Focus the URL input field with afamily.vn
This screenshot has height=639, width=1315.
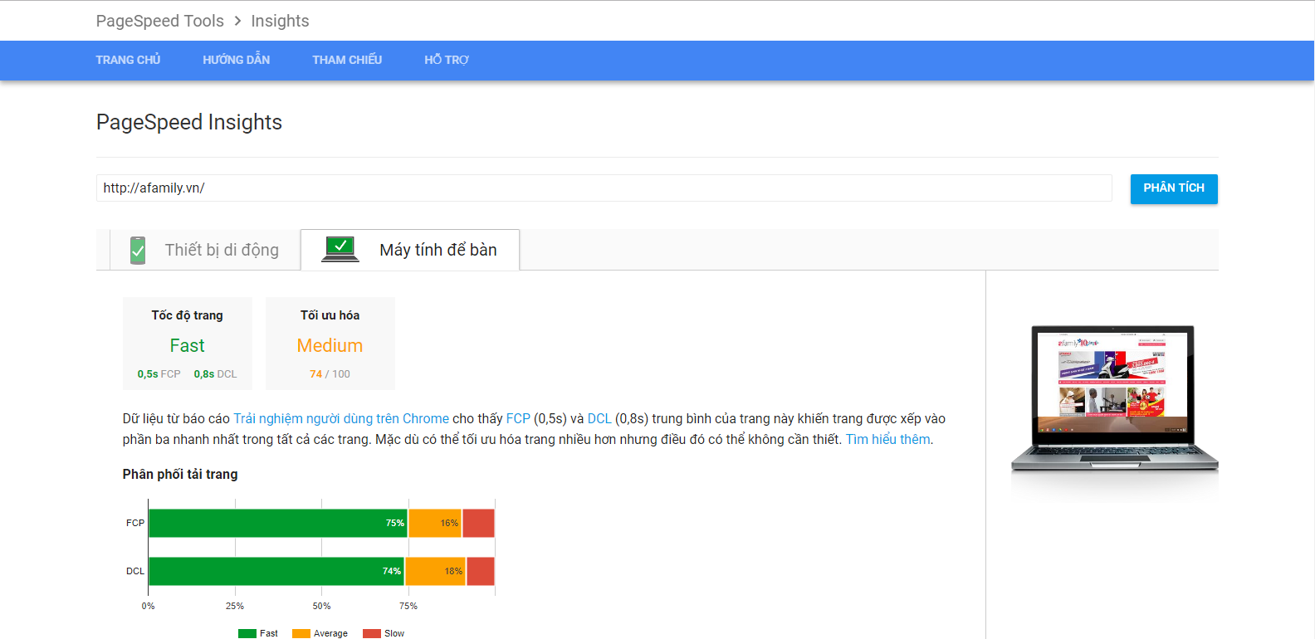click(604, 188)
